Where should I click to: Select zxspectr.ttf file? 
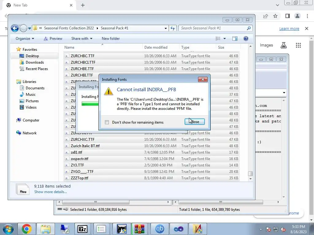[151, 159]
